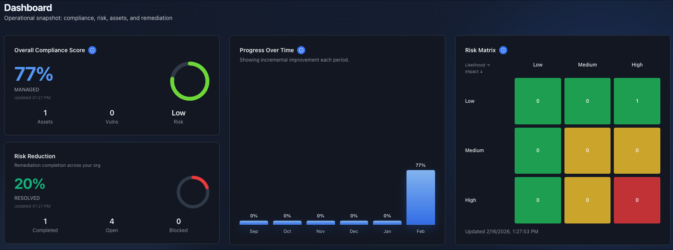This screenshot has height=250, width=673.
Task: Click the Jan progress bar
Action: (387, 222)
